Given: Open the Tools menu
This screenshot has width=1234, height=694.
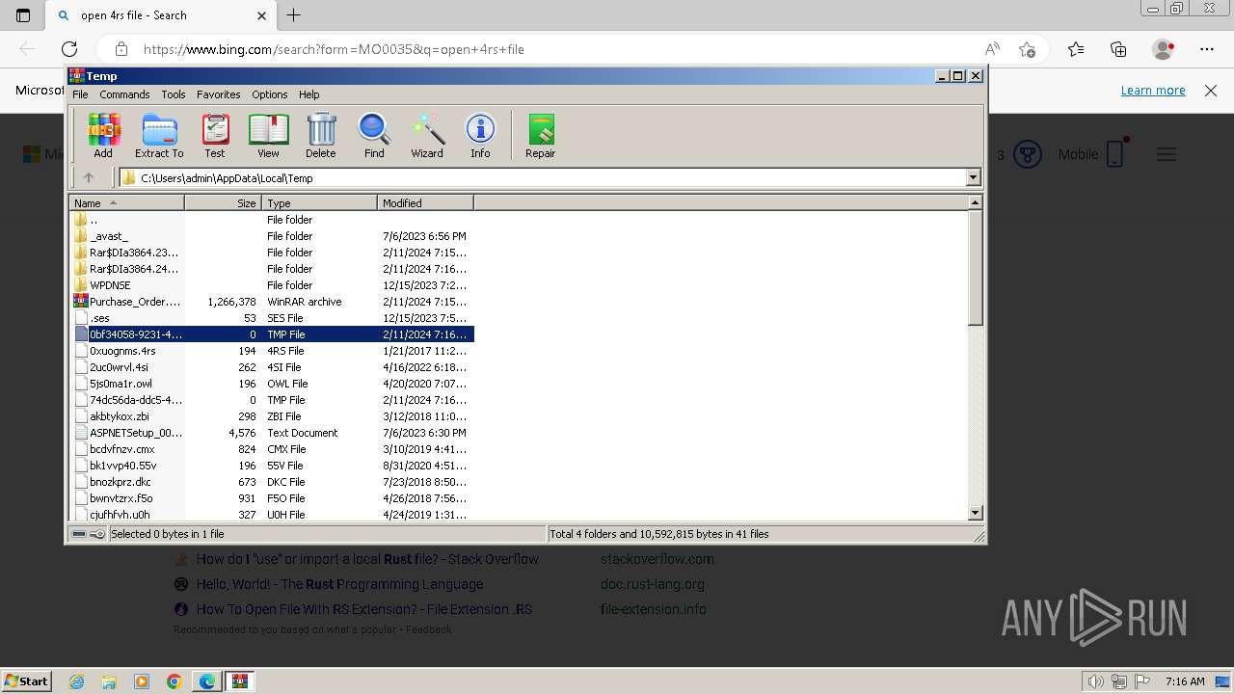Looking at the screenshot, I should (x=174, y=94).
